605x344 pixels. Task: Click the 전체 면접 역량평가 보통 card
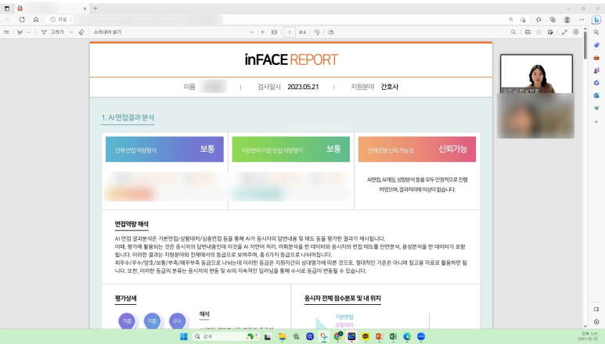(x=165, y=149)
